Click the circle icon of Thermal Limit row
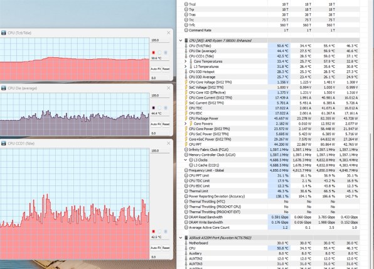This screenshot has height=269, width=374. 186,191
